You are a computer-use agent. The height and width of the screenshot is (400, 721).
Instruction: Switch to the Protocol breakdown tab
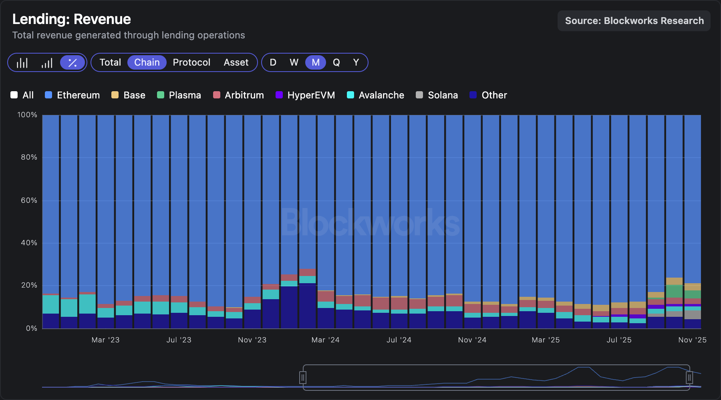tap(191, 62)
